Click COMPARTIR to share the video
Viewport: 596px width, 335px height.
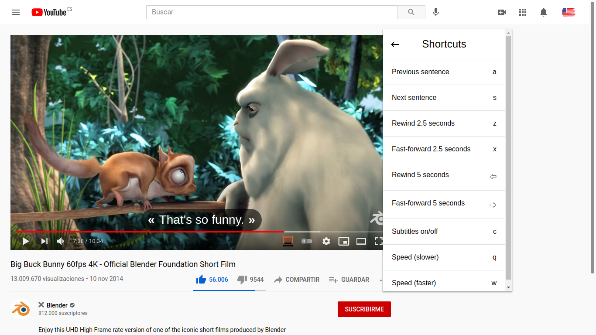[297, 280]
